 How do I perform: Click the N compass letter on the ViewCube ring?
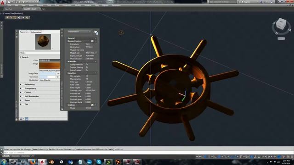277,33
